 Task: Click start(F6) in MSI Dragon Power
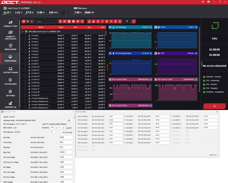[x=69, y=128]
